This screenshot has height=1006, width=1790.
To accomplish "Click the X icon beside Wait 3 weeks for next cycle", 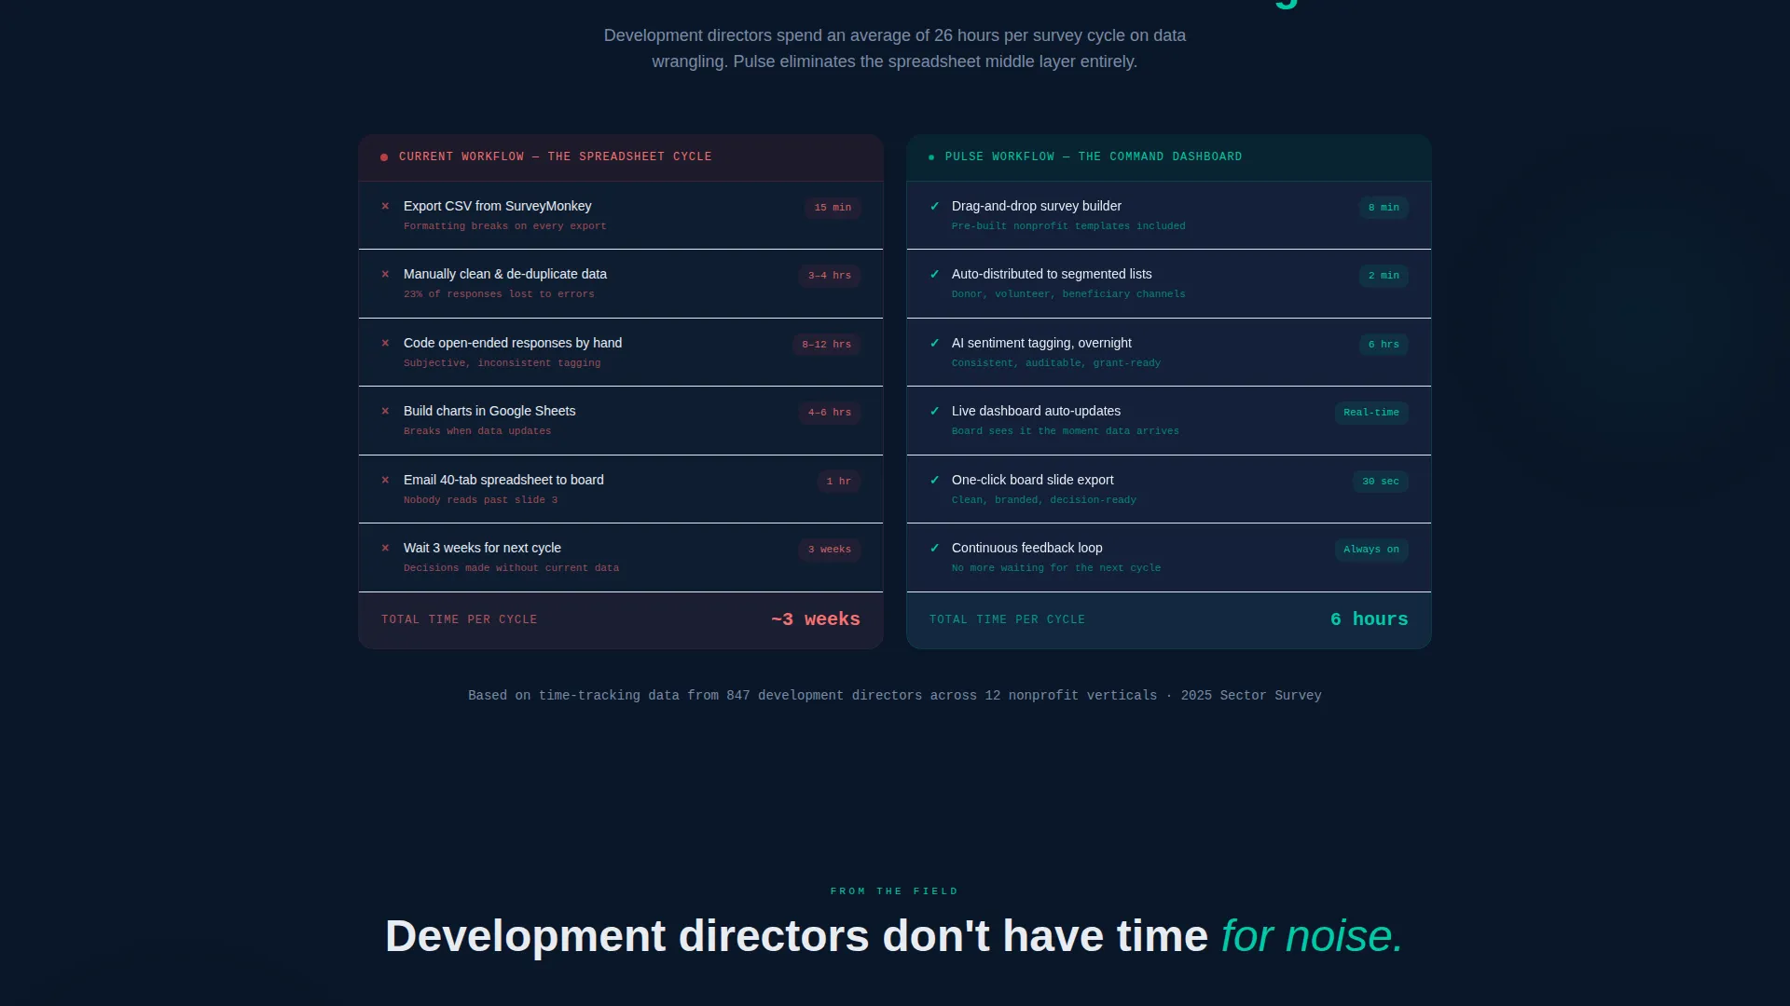I will (x=385, y=548).
